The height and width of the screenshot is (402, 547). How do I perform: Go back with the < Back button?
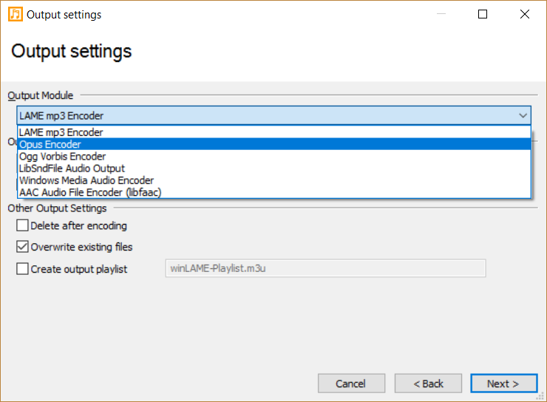coord(428,384)
